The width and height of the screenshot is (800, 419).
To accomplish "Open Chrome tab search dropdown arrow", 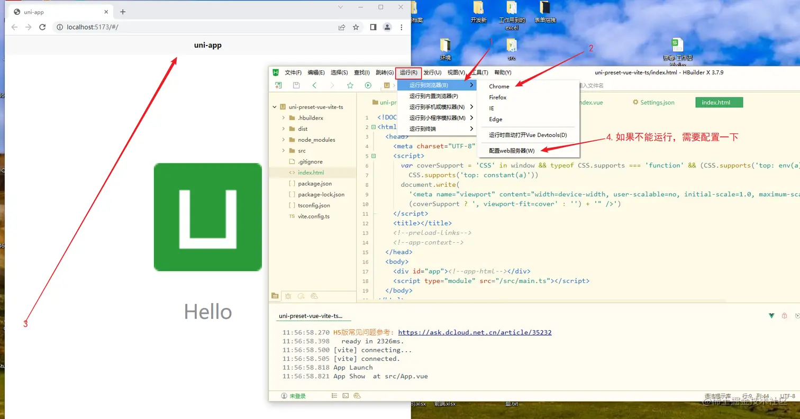I will click(x=340, y=7).
